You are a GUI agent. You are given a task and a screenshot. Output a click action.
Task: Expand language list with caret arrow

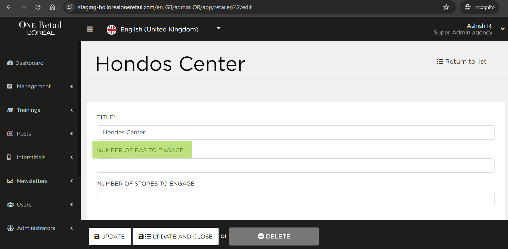tap(219, 28)
